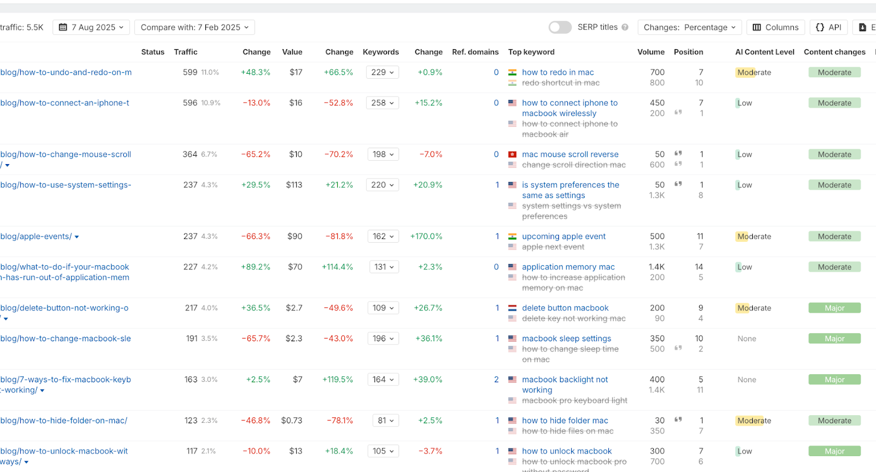Viewport: 876px width, 472px height.
Task: Click Hong Kong flag next to 'mac mouse scroll reverse'
Action: 512,154
